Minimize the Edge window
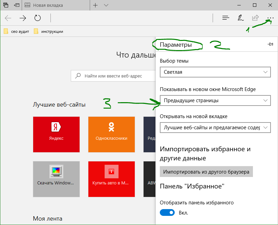This screenshot has width=278, height=225. (x=239, y=5)
